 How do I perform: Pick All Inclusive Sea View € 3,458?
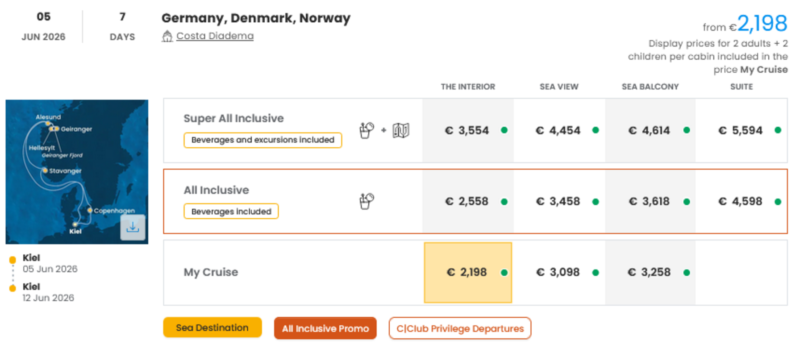558,201
